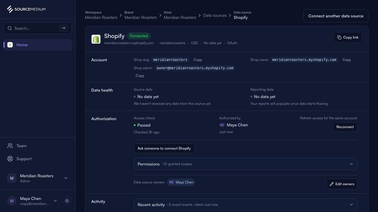Click the meridianroasters shop slug value
The width and height of the screenshot is (378, 212).
(x=170, y=60)
